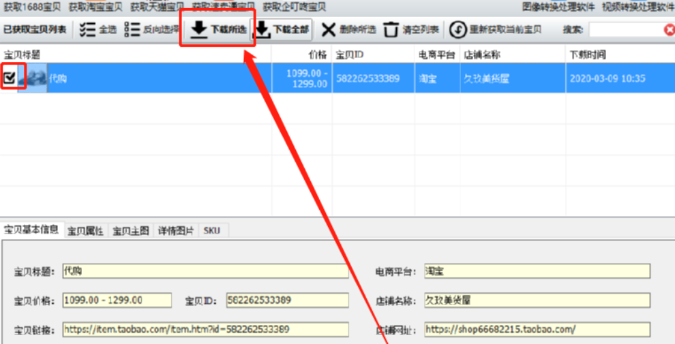The width and height of the screenshot is (675, 344).
Task: Select the row title text 代购
Action: point(58,78)
